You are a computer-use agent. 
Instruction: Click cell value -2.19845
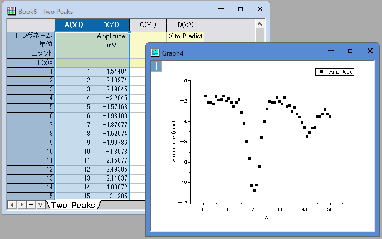(111, 90)
